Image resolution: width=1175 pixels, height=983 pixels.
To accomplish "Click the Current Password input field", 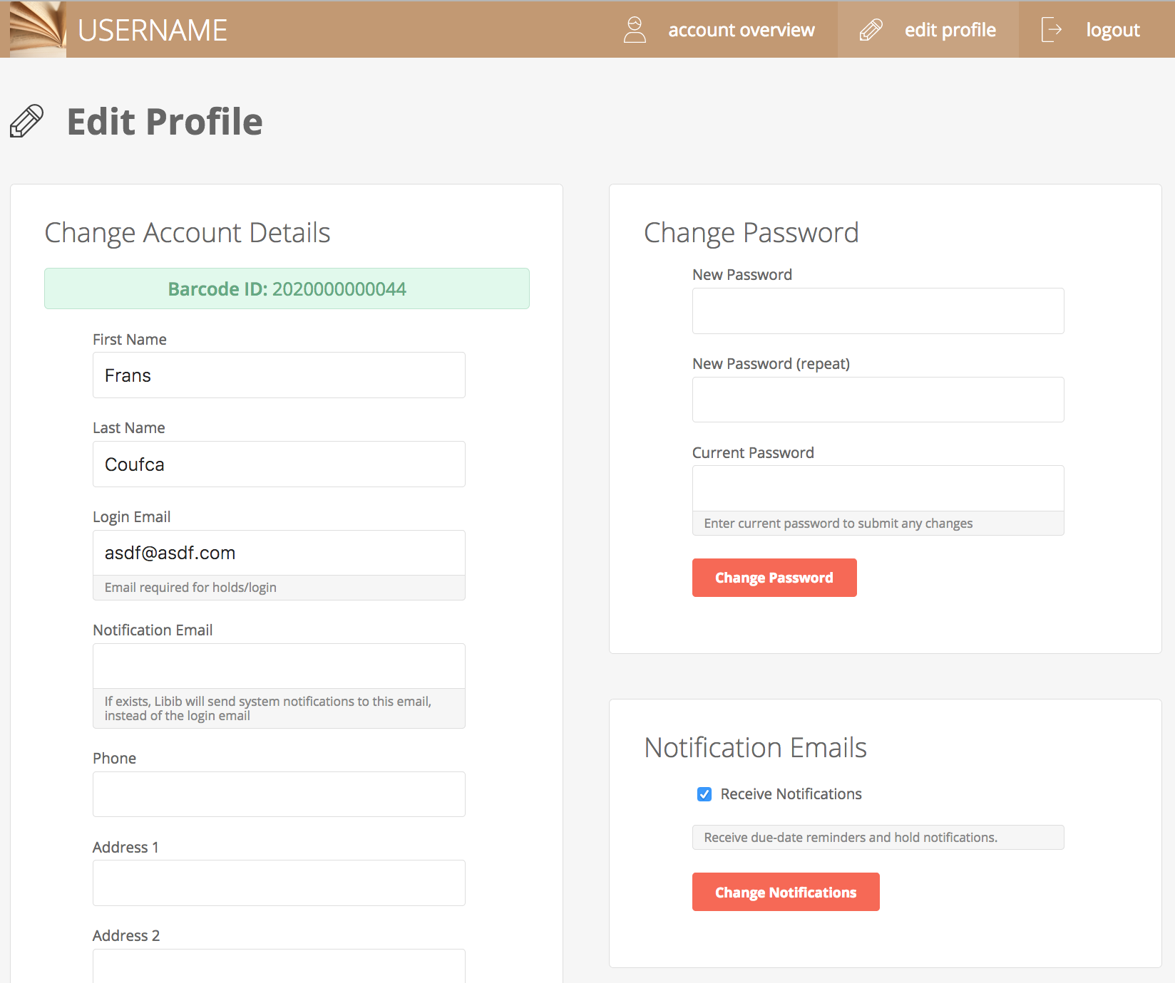I will (x=878, y=489).
